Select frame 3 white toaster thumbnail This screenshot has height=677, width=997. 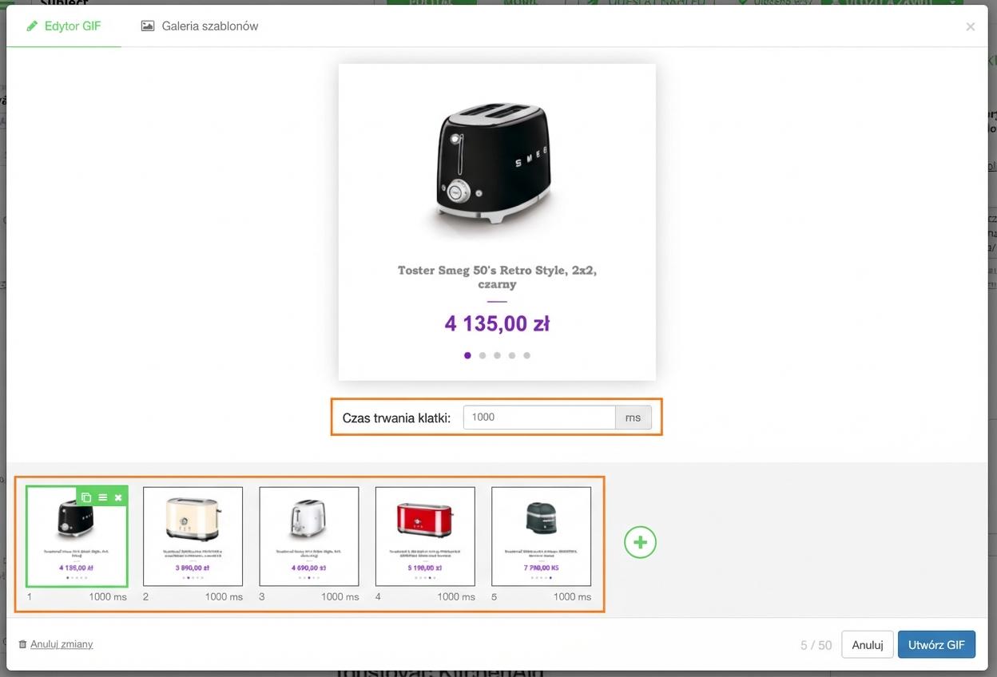309,536
